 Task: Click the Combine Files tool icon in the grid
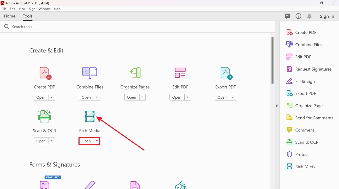90,73
